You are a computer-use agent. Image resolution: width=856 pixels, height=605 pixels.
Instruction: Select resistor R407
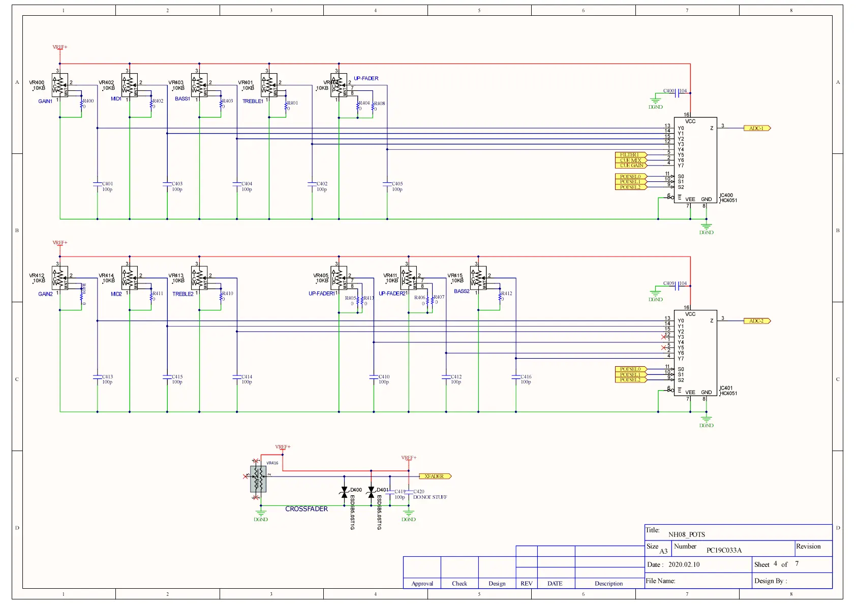[433, 300]
